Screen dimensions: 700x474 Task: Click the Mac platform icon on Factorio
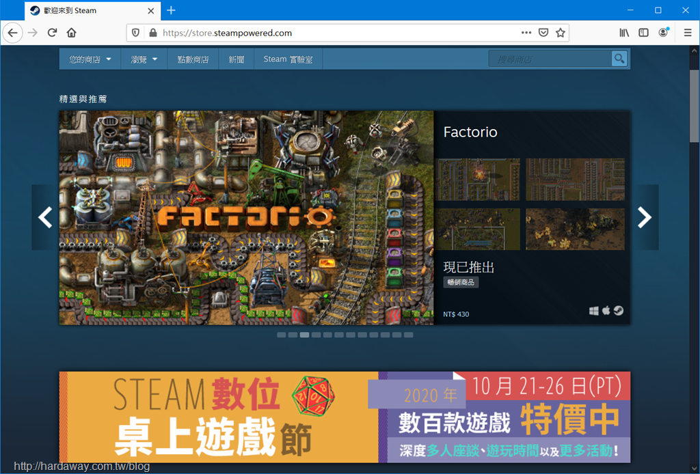tap(606, 310)
